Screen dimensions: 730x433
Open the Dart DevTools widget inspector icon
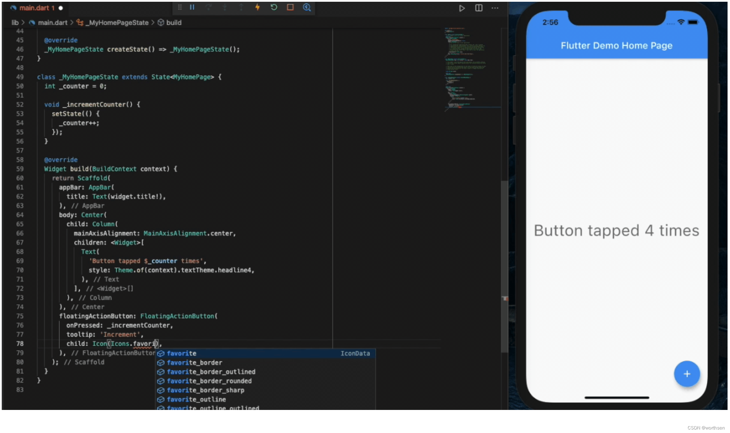tap(307, 7)
